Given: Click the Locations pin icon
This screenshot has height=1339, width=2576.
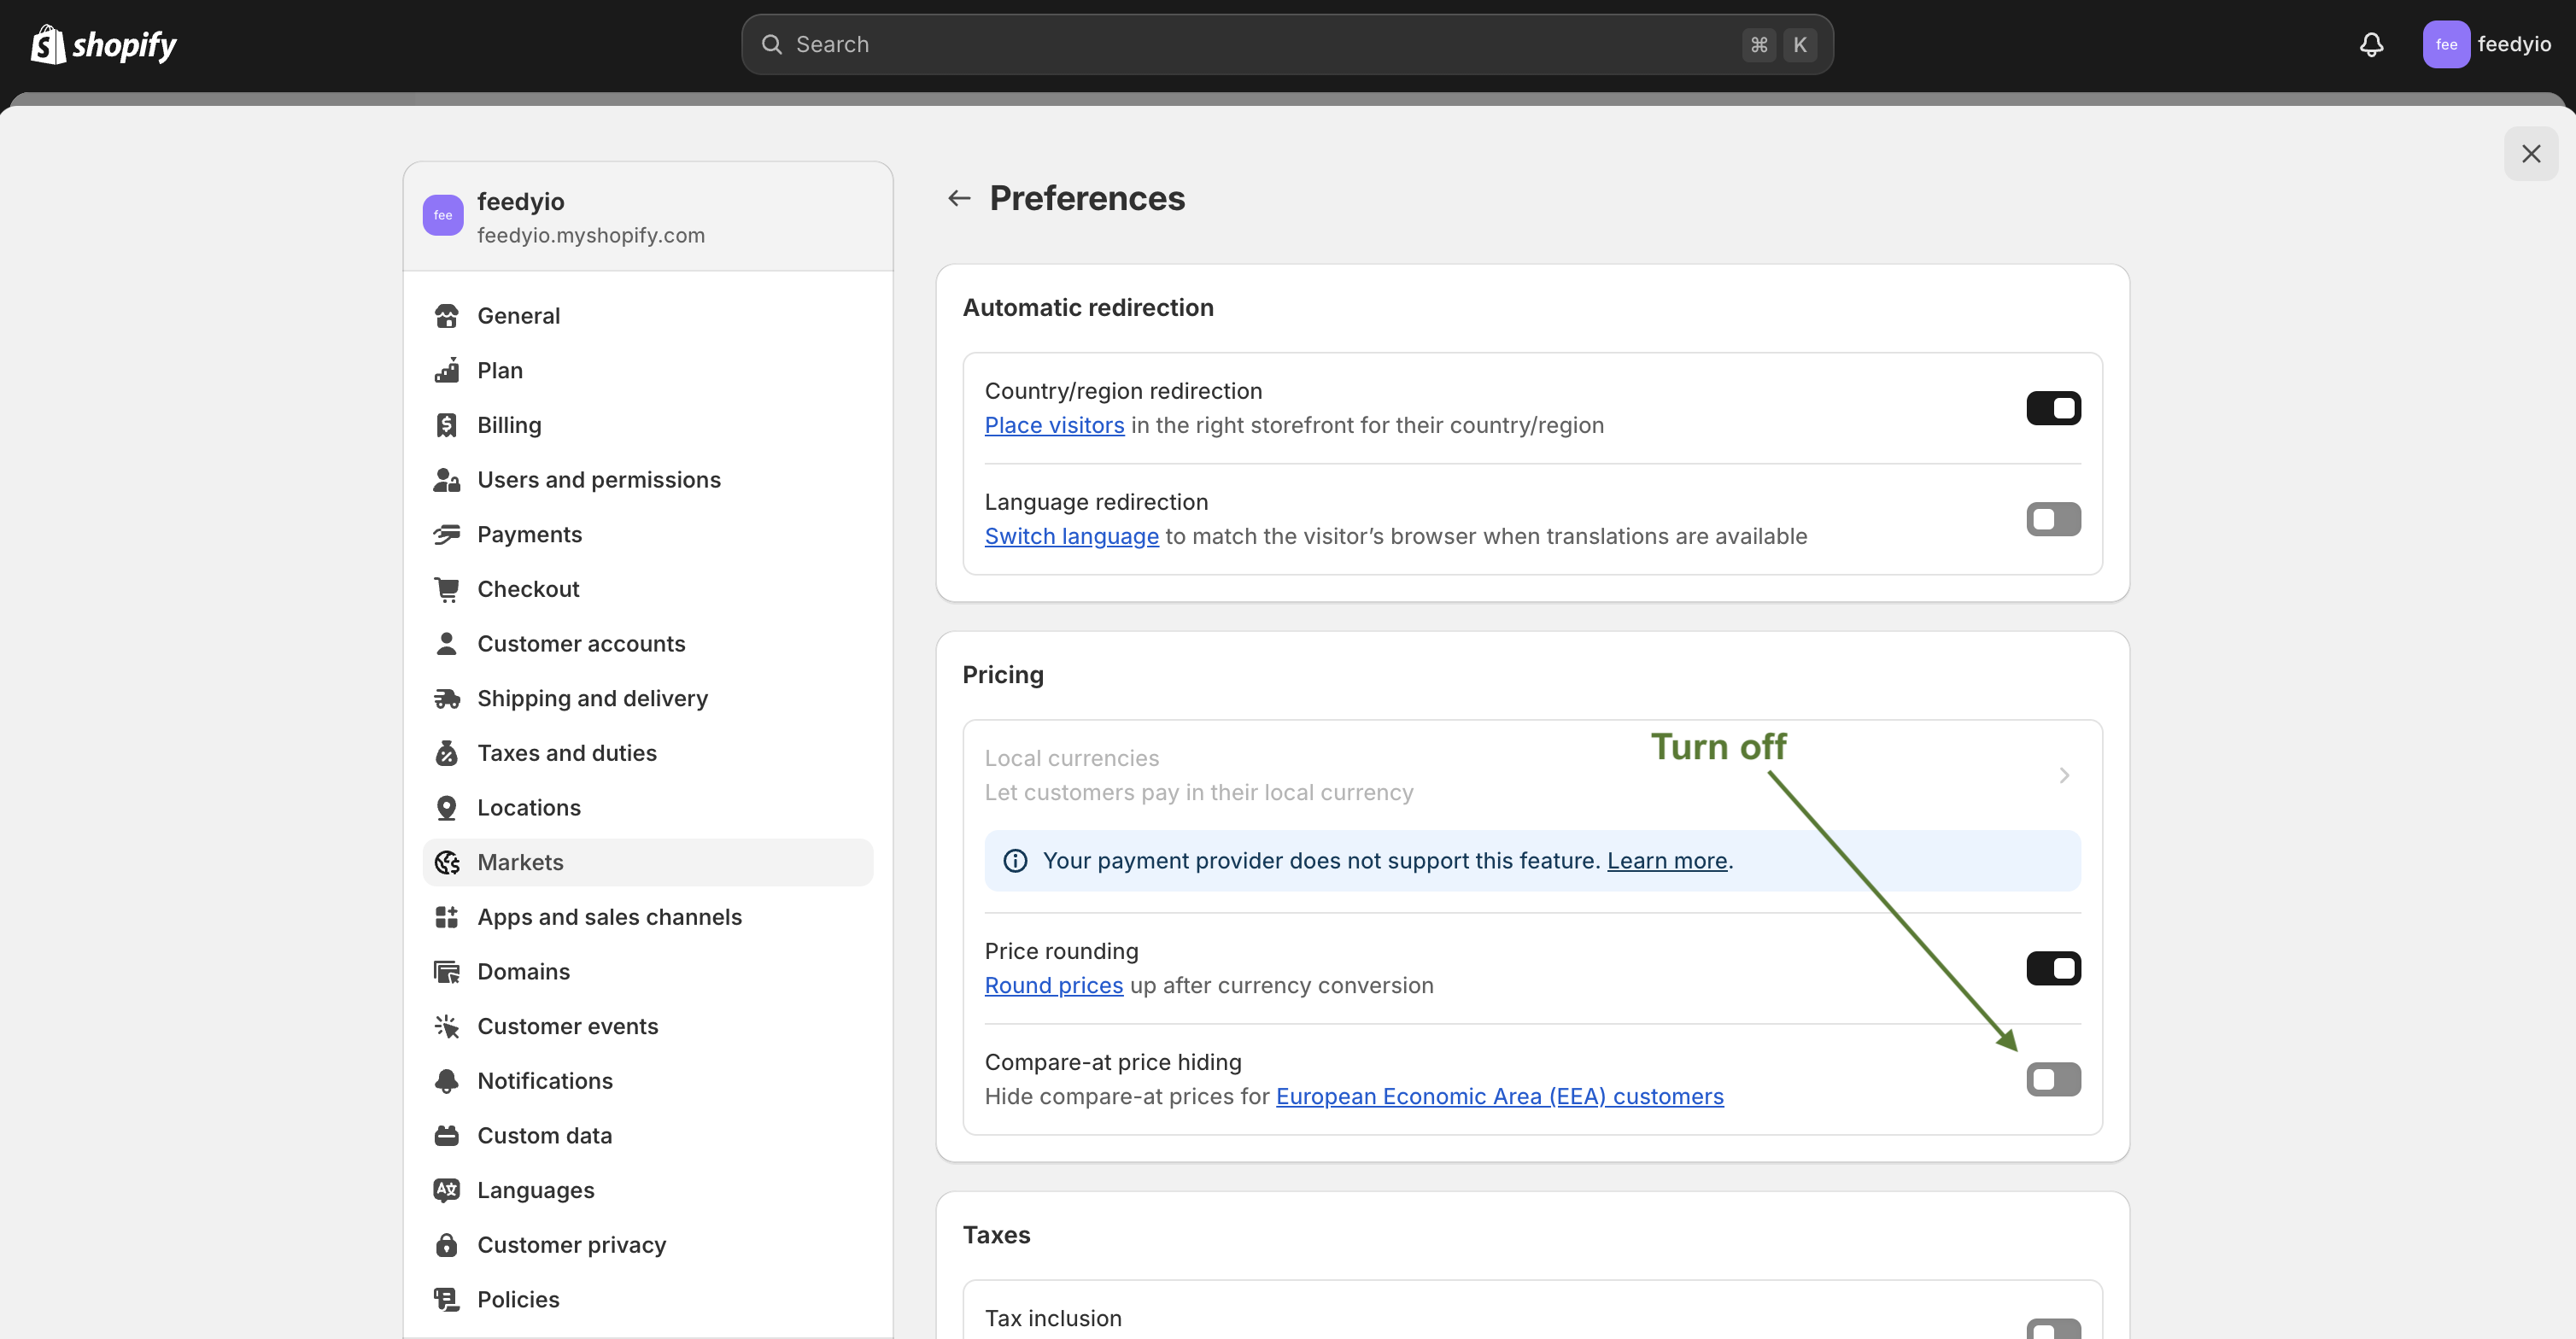Looking at the screenshot, I should coord(446,808).
